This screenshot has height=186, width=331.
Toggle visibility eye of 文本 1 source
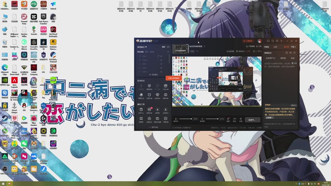click(x=161, y=56)
